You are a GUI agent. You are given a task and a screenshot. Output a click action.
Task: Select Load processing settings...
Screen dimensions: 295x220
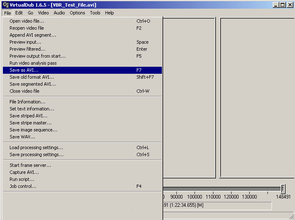pos(82,147)
